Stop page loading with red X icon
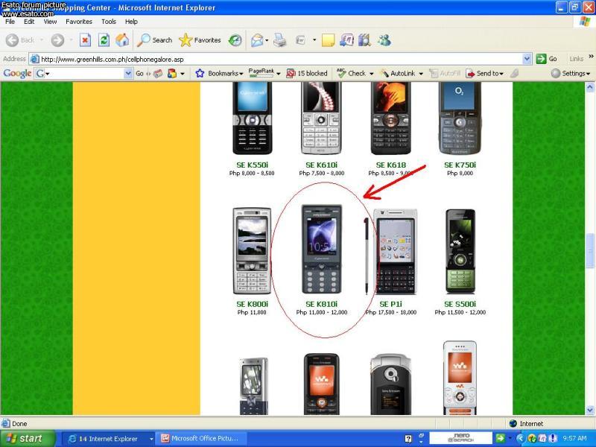The image size is (596, 447). point(85,40)
